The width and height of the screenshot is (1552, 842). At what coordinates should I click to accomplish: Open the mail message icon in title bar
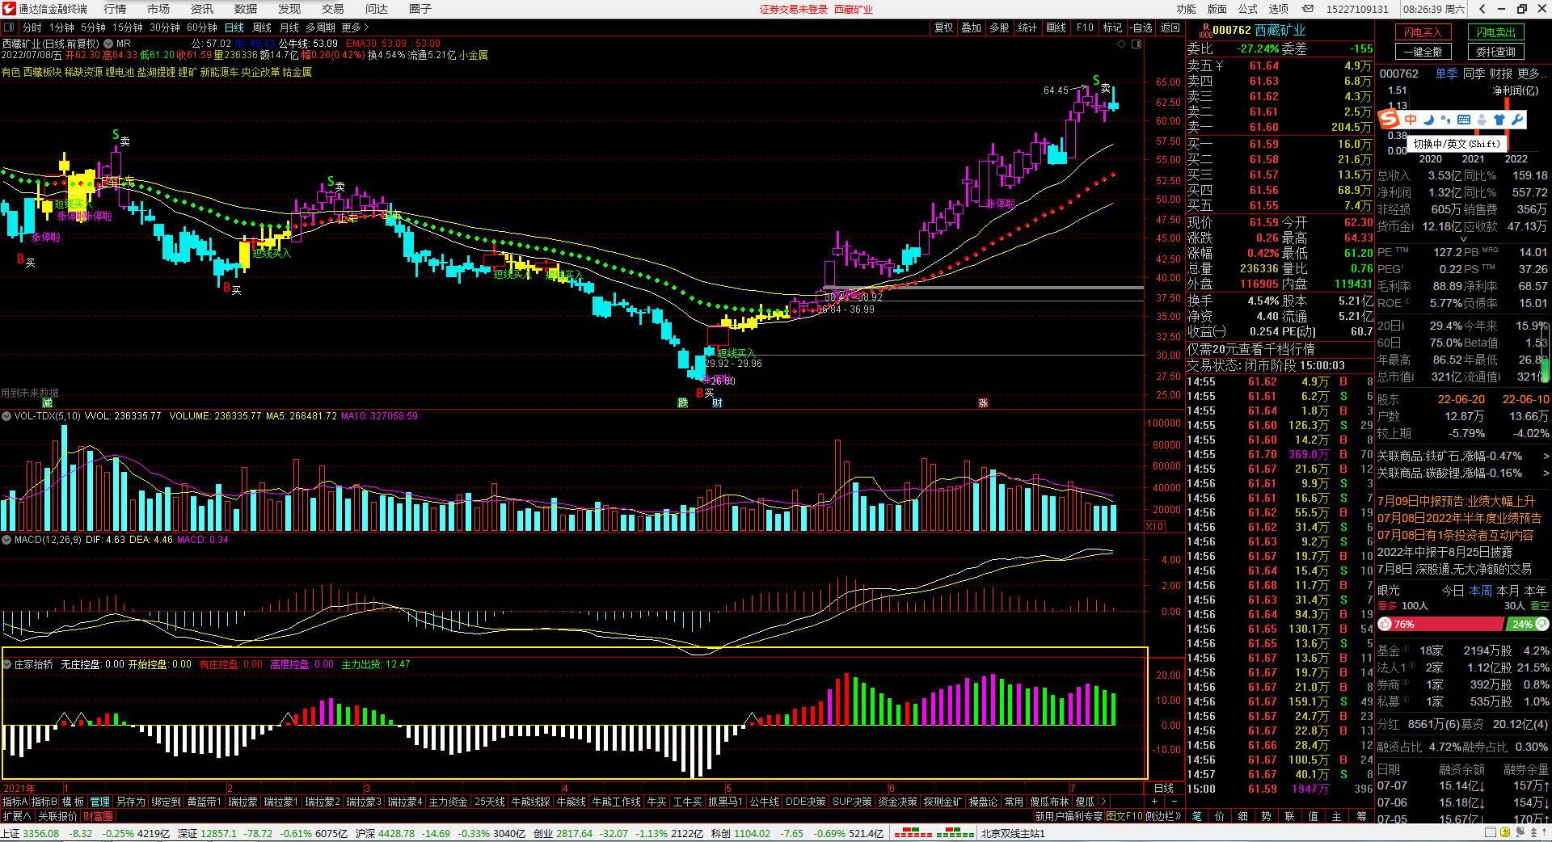tap(1308, 9)
